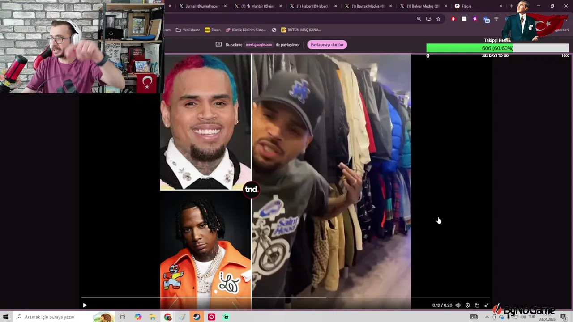Close the Jurnal tab
Image resolution: width=573 pixels, height=322 pixels.
[225, 6]
